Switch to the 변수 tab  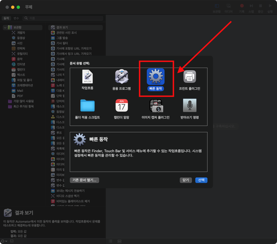16,18
